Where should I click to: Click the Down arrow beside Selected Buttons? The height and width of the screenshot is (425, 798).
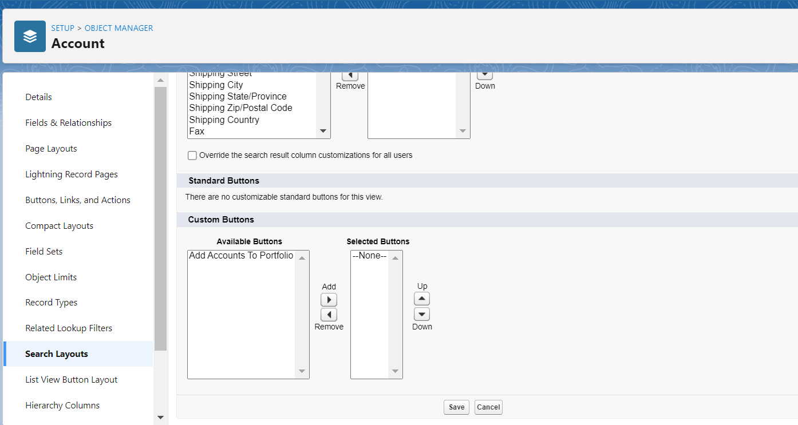coord(422,313)
